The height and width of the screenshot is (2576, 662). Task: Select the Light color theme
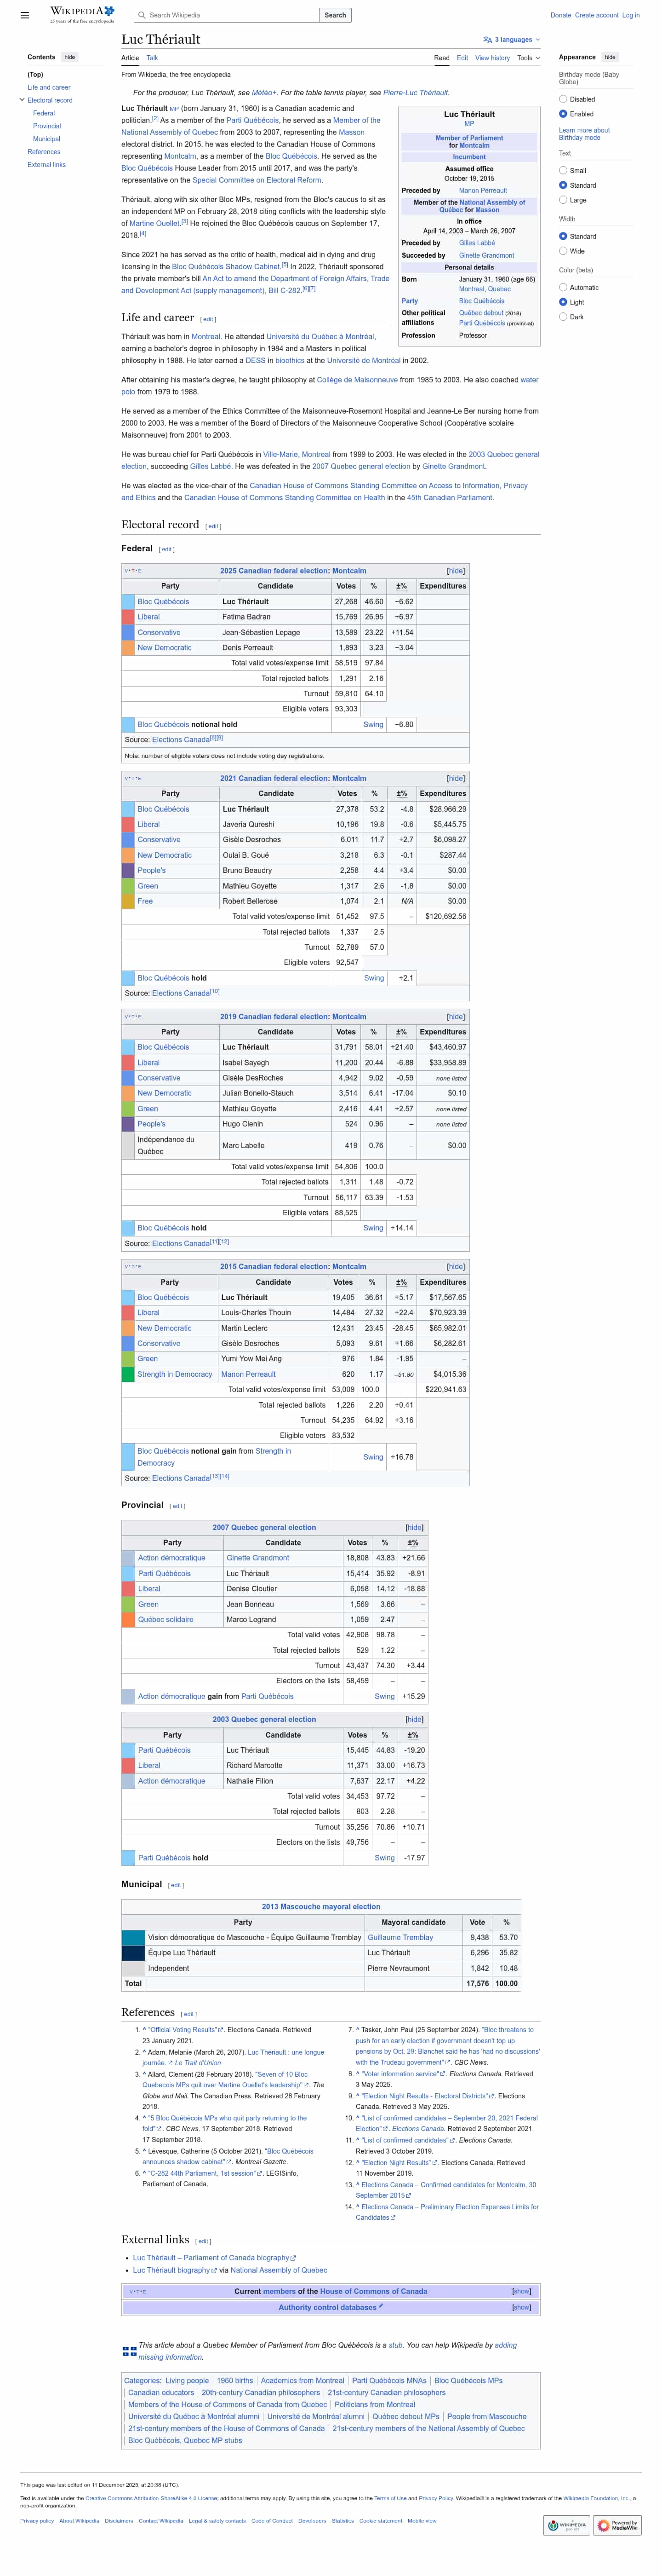[563, 302]
